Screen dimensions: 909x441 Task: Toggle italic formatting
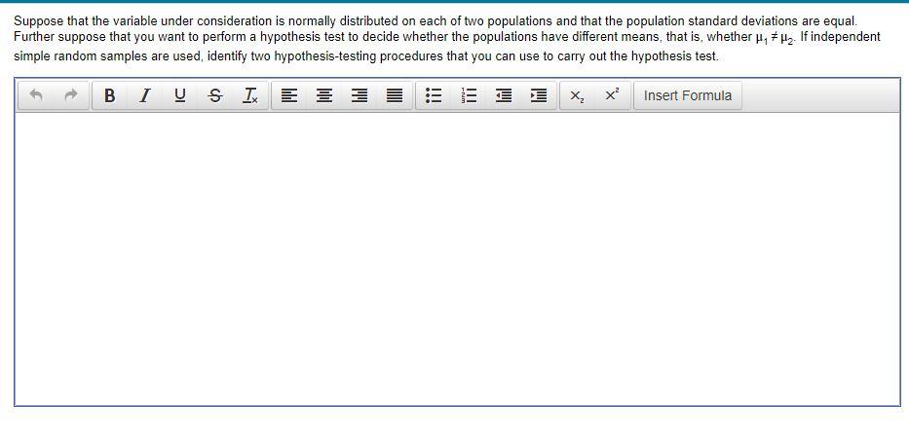(145, 95)
